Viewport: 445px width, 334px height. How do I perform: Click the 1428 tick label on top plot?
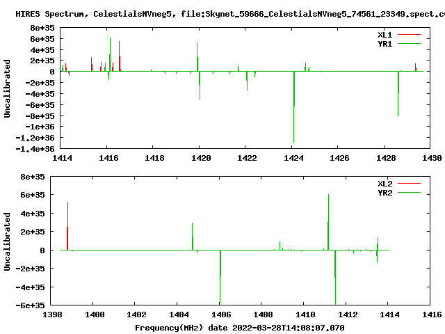[386, 158]
